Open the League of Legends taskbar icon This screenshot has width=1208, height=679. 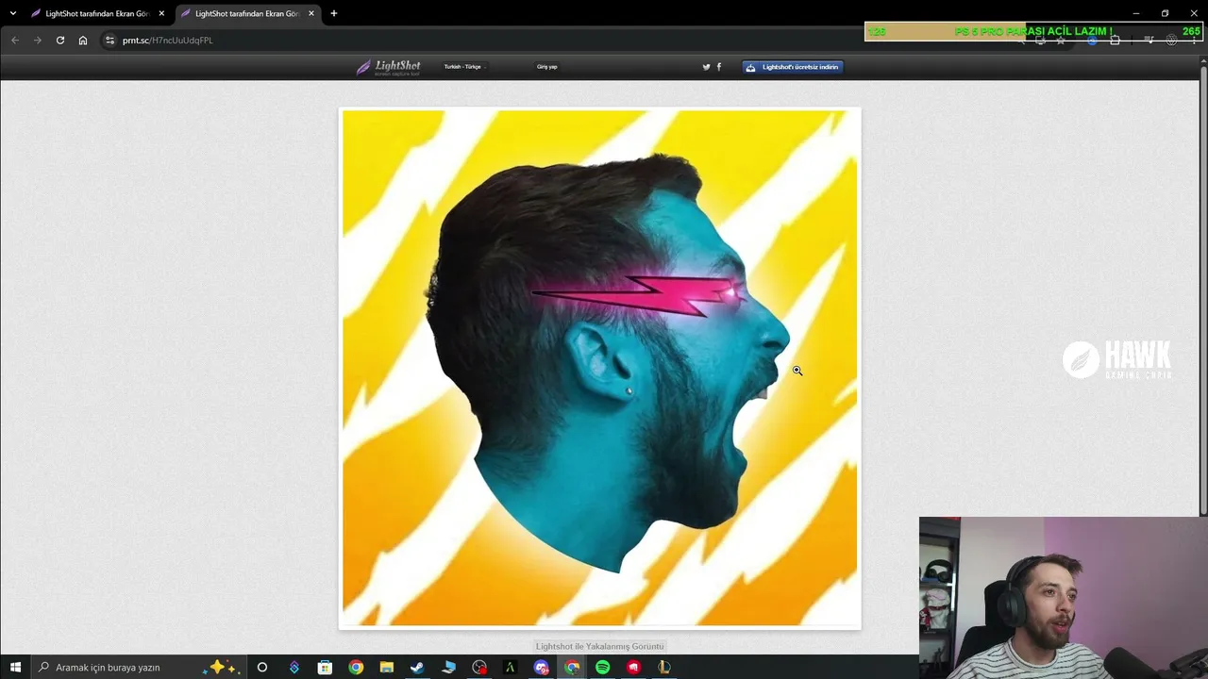pos(664,667)
